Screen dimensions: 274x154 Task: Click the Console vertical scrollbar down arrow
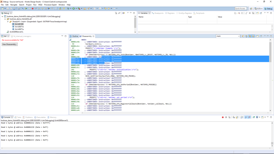tap(272, 146)
